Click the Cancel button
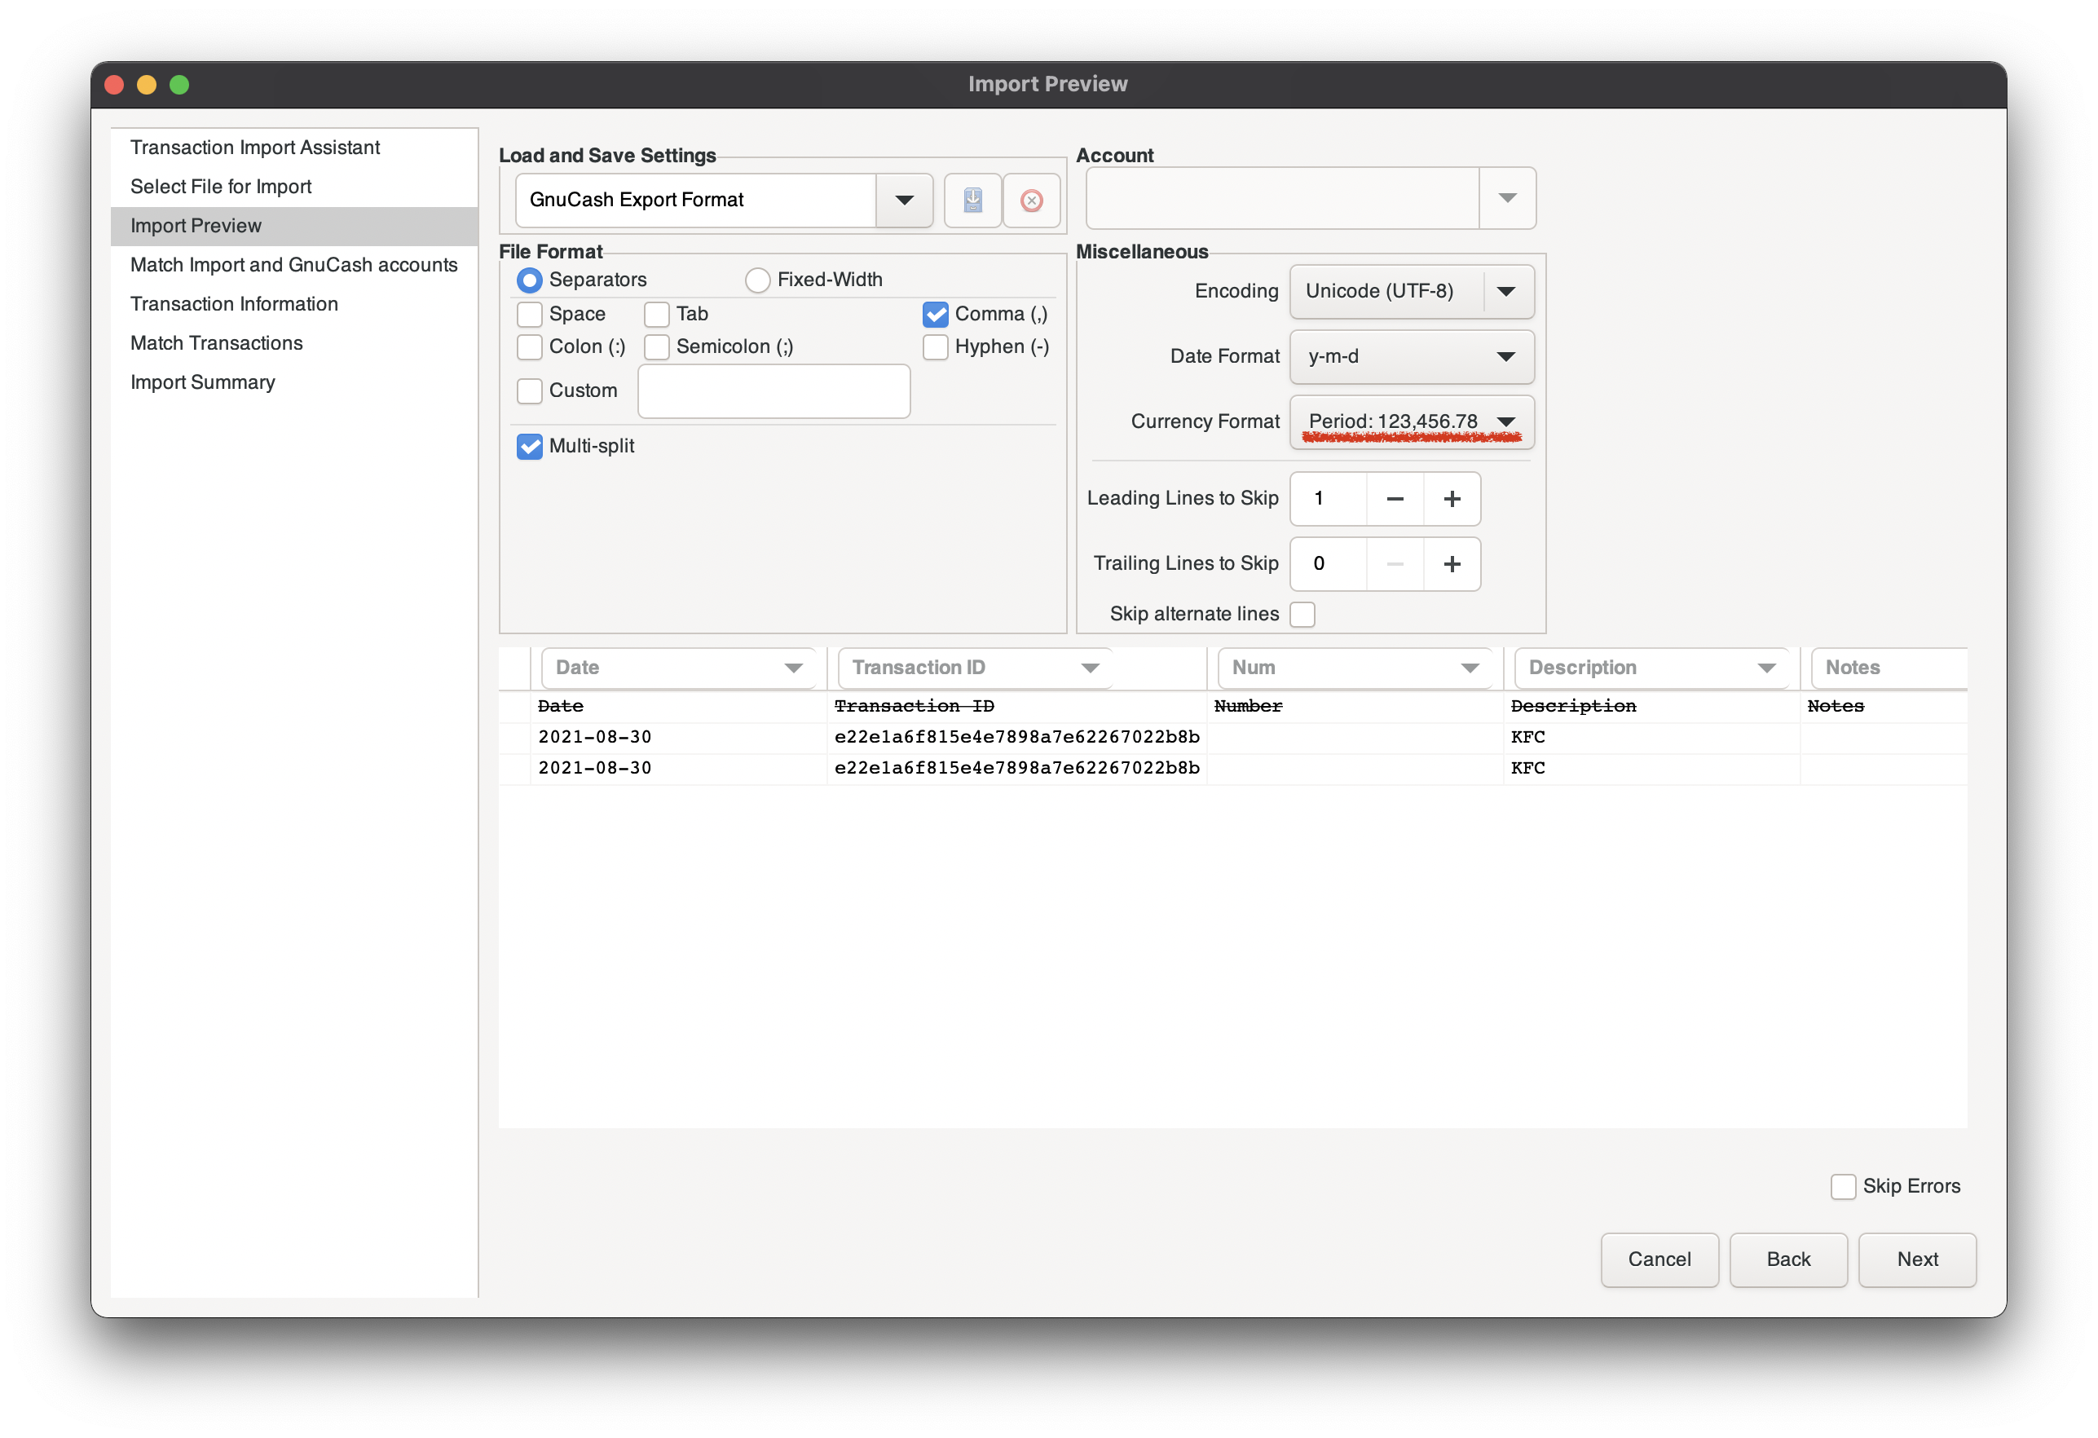Viewport: 2098px width, 1438px height. [1659, 1259]
